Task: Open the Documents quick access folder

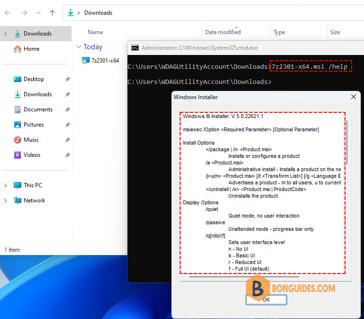Action: (38, 109)
